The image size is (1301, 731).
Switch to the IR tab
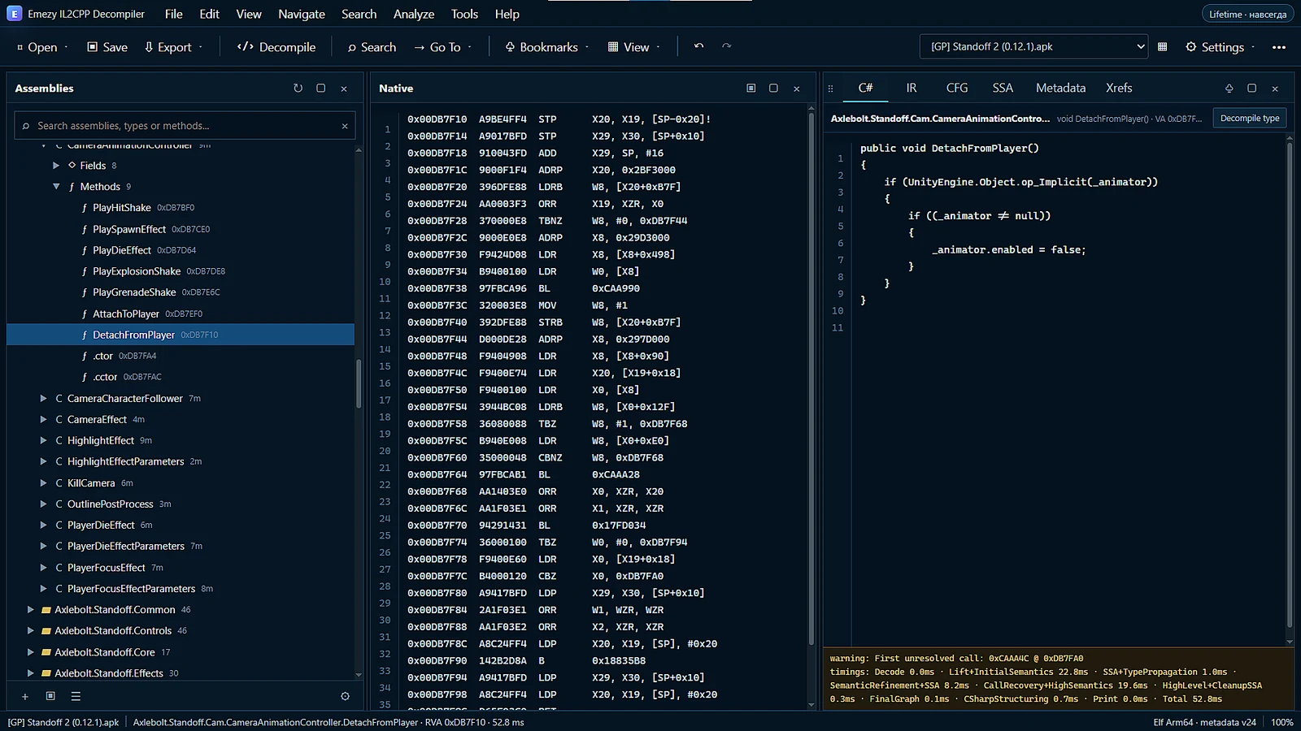tap(912, 88)
